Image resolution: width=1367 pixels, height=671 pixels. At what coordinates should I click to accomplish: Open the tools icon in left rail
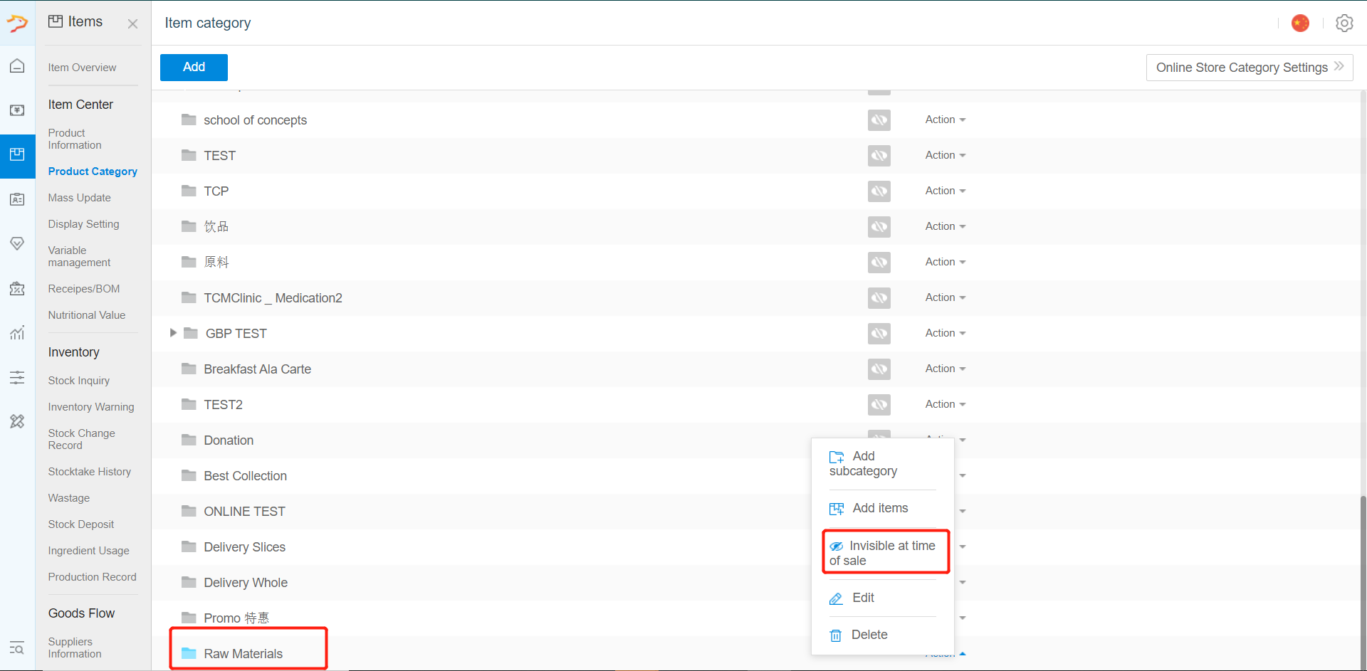pyautogui.click(x=17, y=421)
